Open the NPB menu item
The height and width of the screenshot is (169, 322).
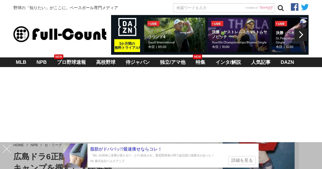coord(42,62)
